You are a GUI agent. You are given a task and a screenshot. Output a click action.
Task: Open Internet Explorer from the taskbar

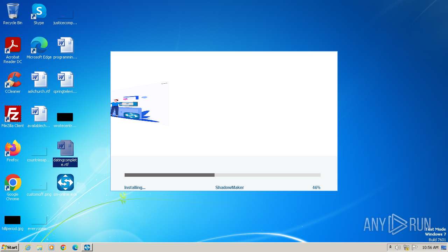click(28, 247)
